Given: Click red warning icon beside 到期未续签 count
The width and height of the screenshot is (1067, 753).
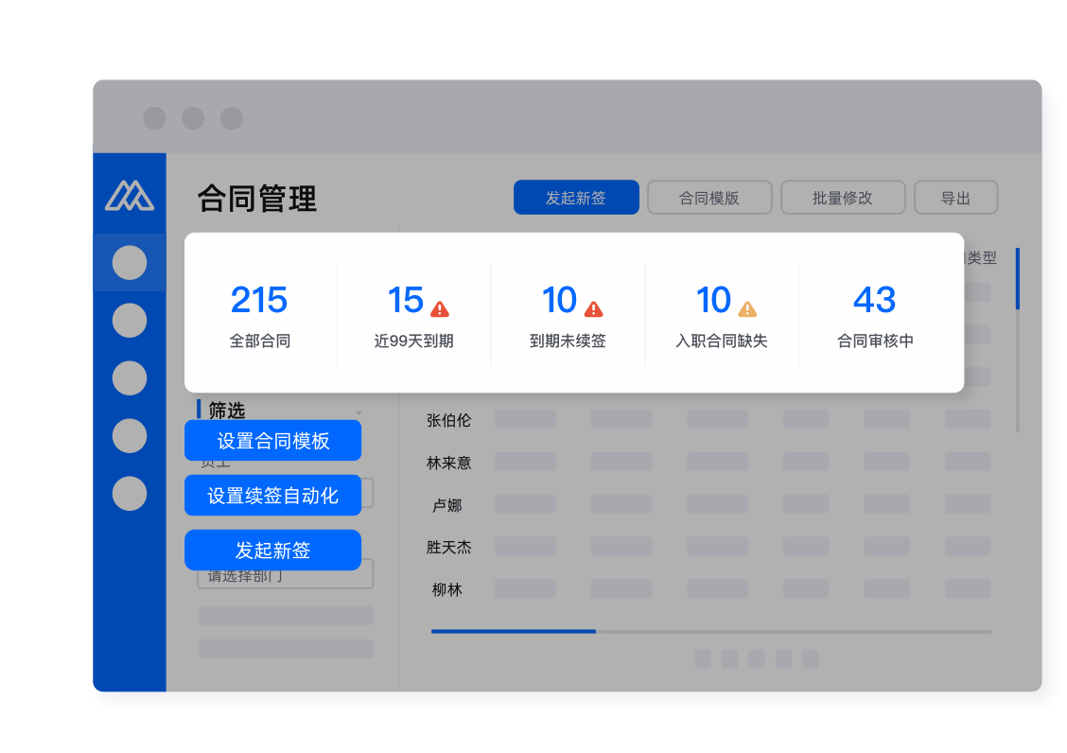Looking at the screenshot, I should point(594,308).
